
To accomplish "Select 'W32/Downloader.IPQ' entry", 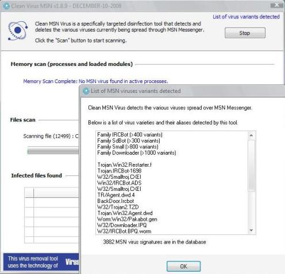I will (x=122, y=225).
